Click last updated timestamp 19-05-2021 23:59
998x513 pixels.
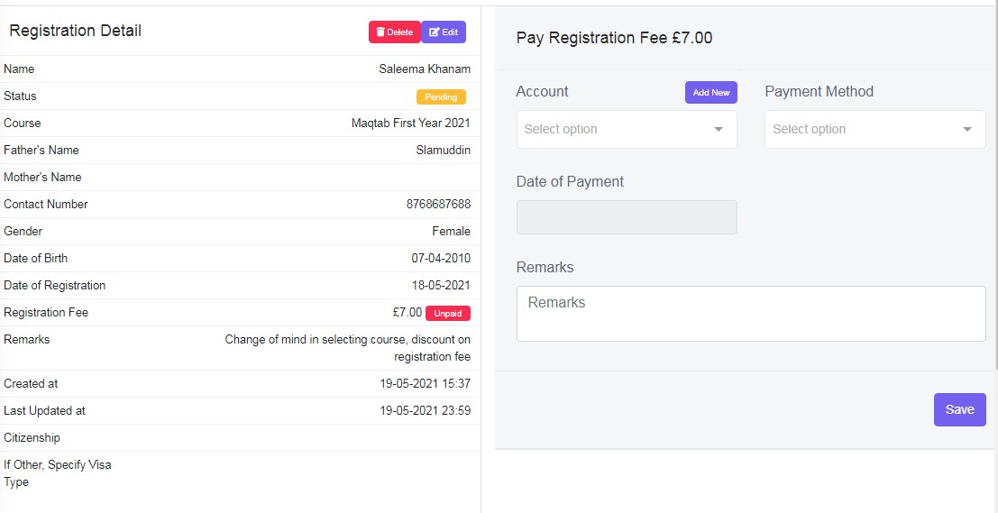(426, 411)
